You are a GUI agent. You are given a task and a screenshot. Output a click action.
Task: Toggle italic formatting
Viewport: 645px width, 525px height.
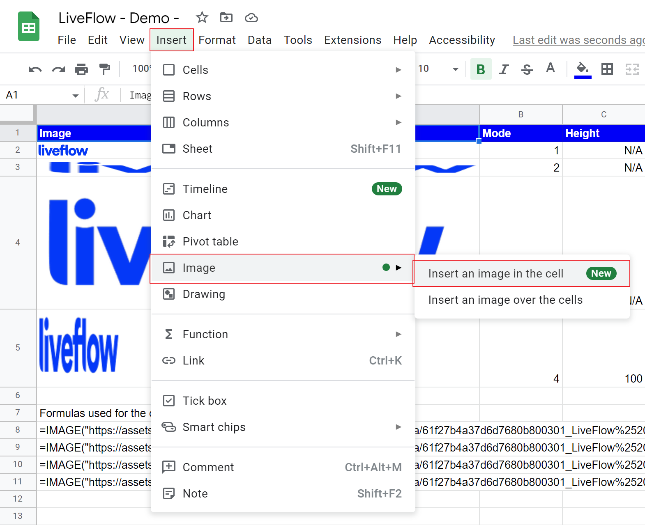pos(504,69)
